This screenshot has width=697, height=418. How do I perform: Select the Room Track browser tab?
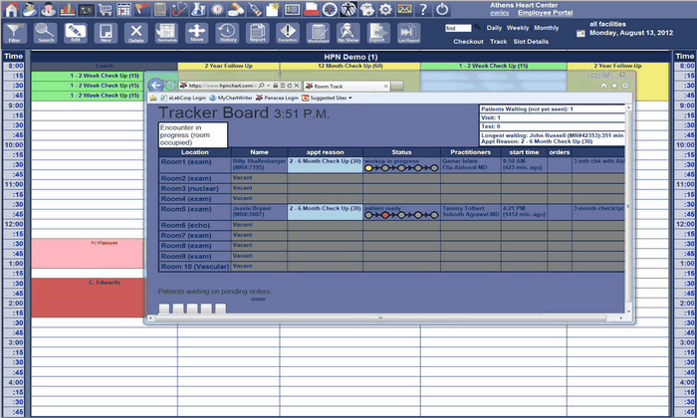coord(351,87)
